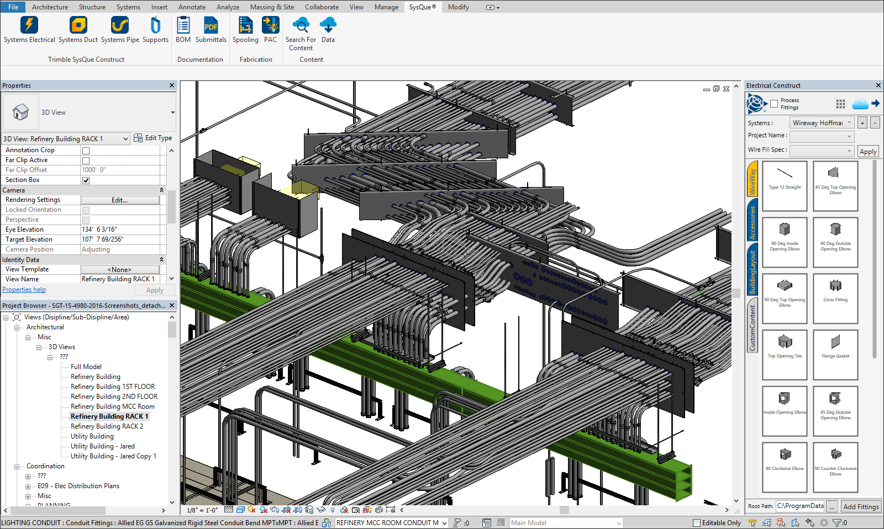Open the Data download tool

tap(328, 30)
